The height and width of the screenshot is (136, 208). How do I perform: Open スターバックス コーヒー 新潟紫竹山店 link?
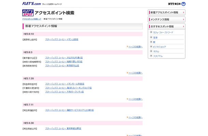click(62, 66)
